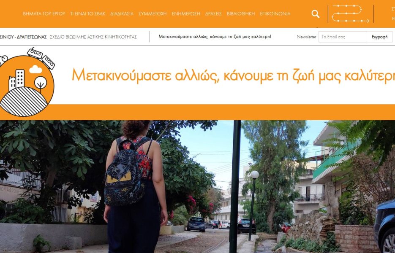Select ΔΙΑΔΙΚΑΣΙΑ menu item
The width and height of the screenshot is (395, 253).
pyautogui.click(x=122, y=14)
